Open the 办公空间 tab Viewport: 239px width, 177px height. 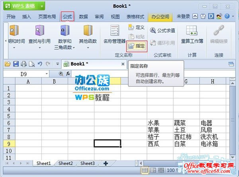[x=160, y=16]
